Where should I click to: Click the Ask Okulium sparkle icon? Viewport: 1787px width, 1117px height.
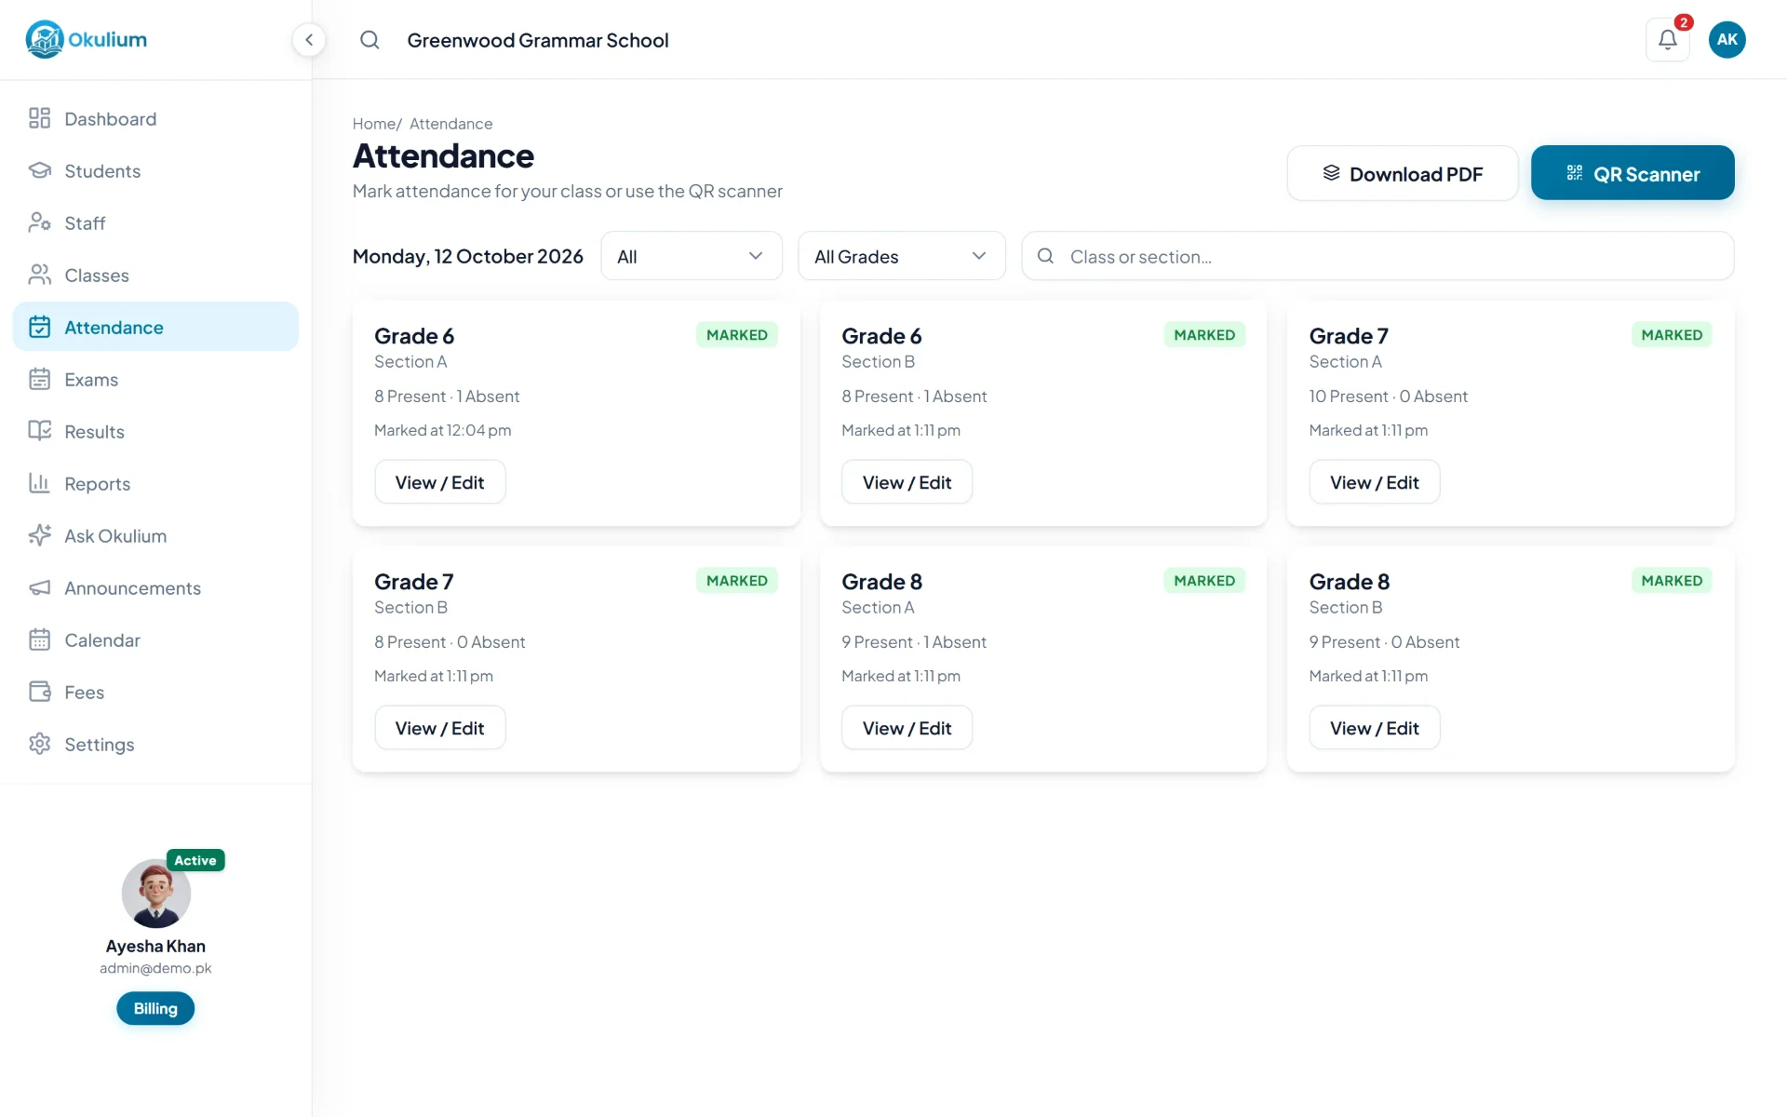point(39,535)
